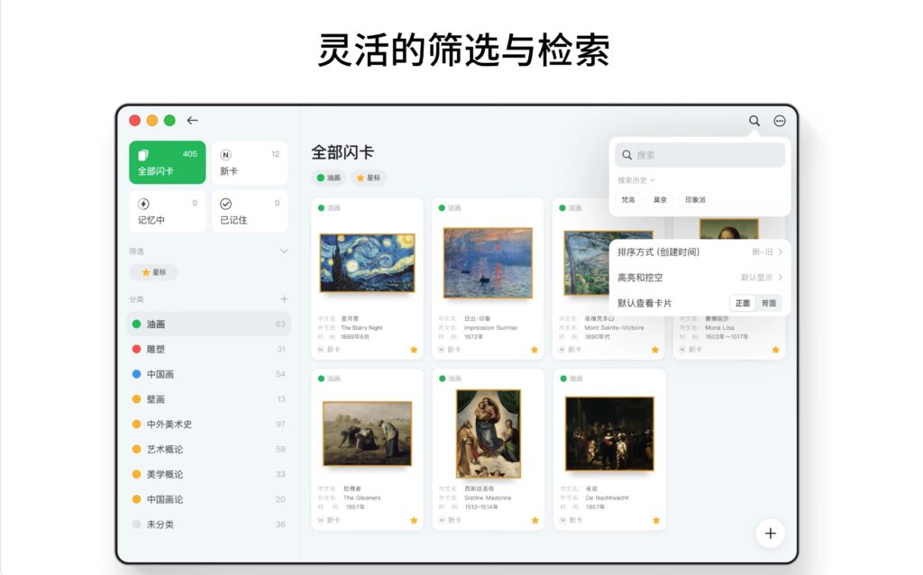Click the more options ellipsis icon
Image resolution: width=923 pixels, height=575 pixels.
point(779,120)
